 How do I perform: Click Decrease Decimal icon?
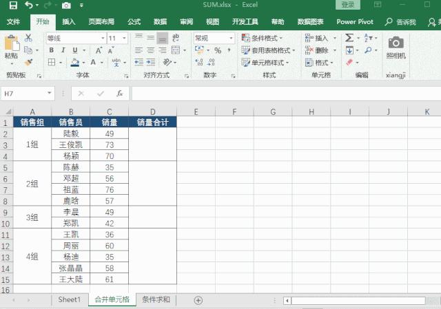point(212,62)
